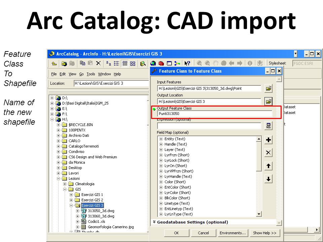Expand the Layer (Text) field

pos(161,150)
